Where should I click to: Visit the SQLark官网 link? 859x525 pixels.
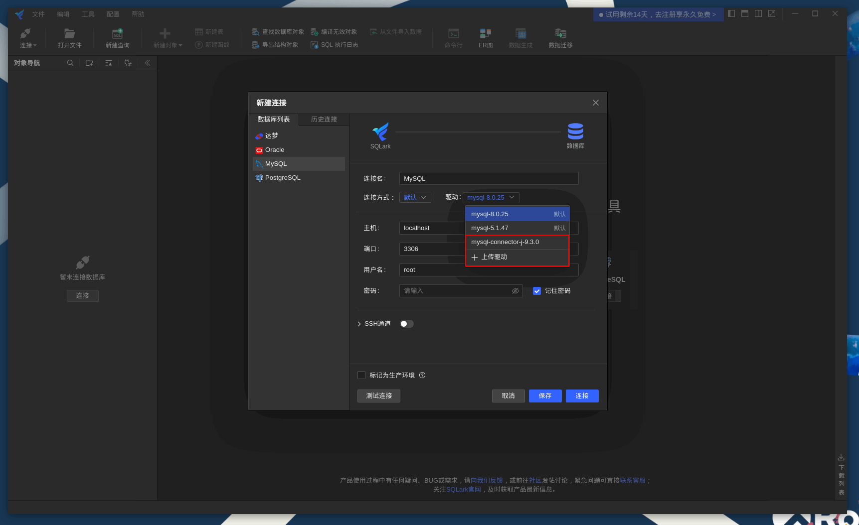(463, 489)
